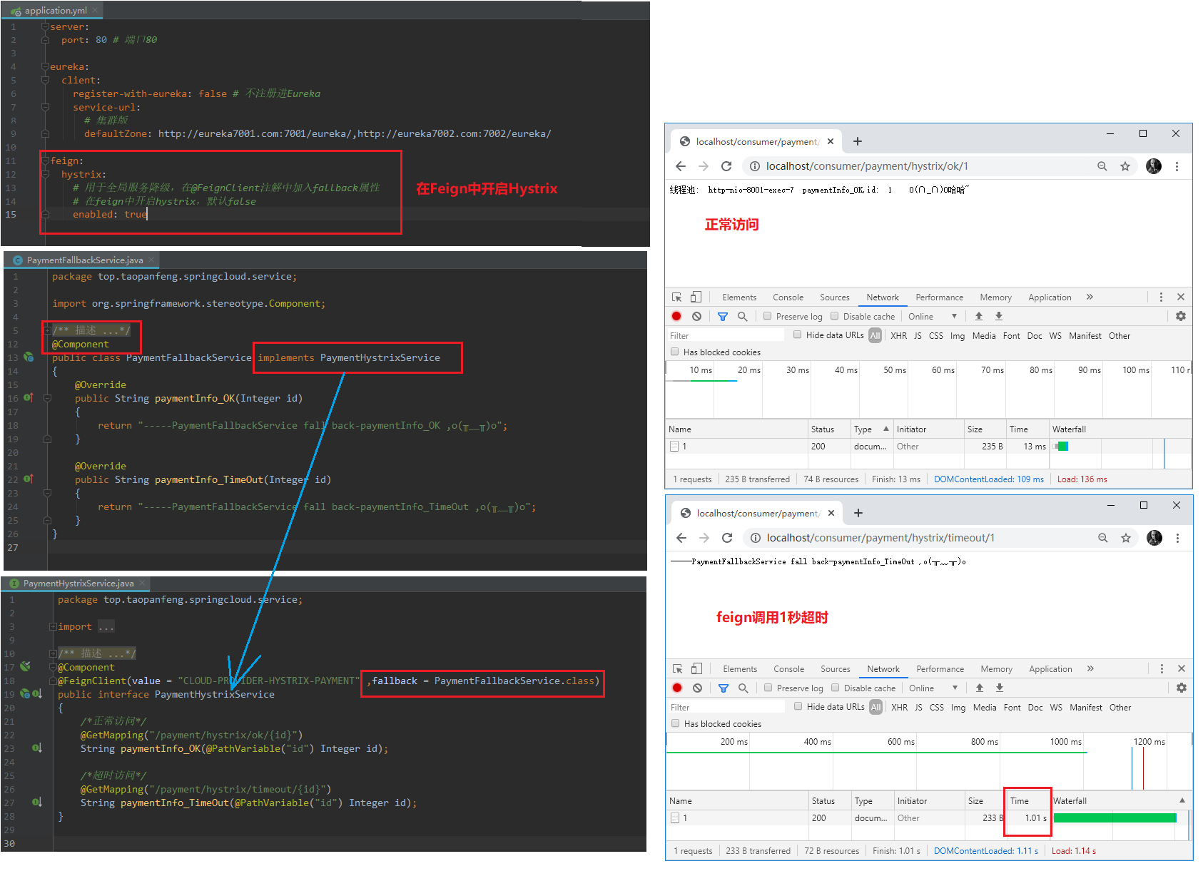Open Online throttling dropdown in top DevTools
The width and height of the screenshot is (1203, 876).
933,316
